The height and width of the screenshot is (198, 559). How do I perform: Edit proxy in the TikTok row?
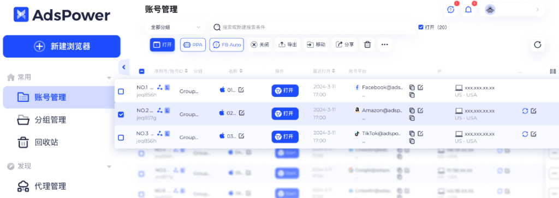[533, 134]
